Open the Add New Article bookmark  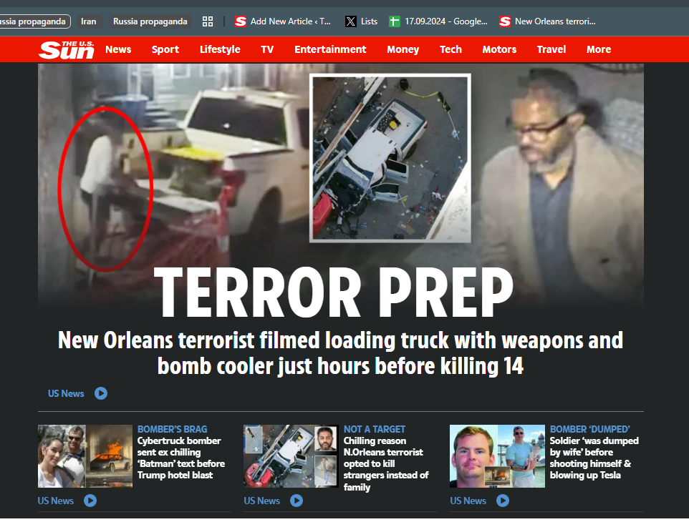[x=282, y=21]
